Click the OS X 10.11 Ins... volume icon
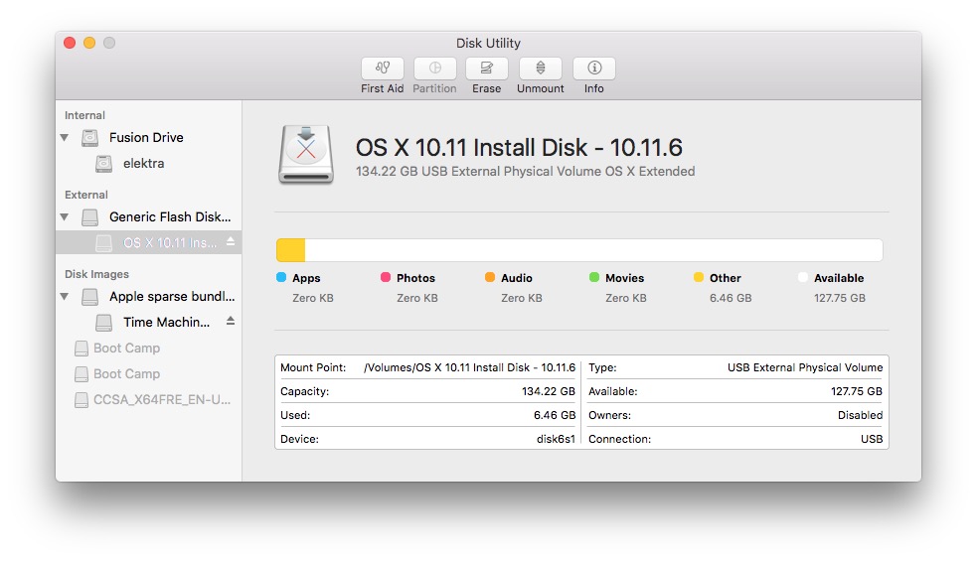This screenshot has height=561, width=977. 103,243
